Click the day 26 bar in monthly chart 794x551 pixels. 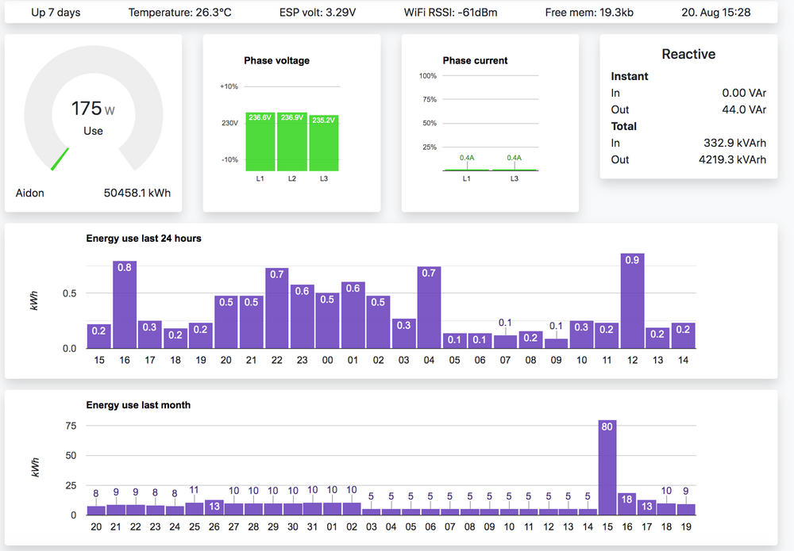[x=214, y=507]
